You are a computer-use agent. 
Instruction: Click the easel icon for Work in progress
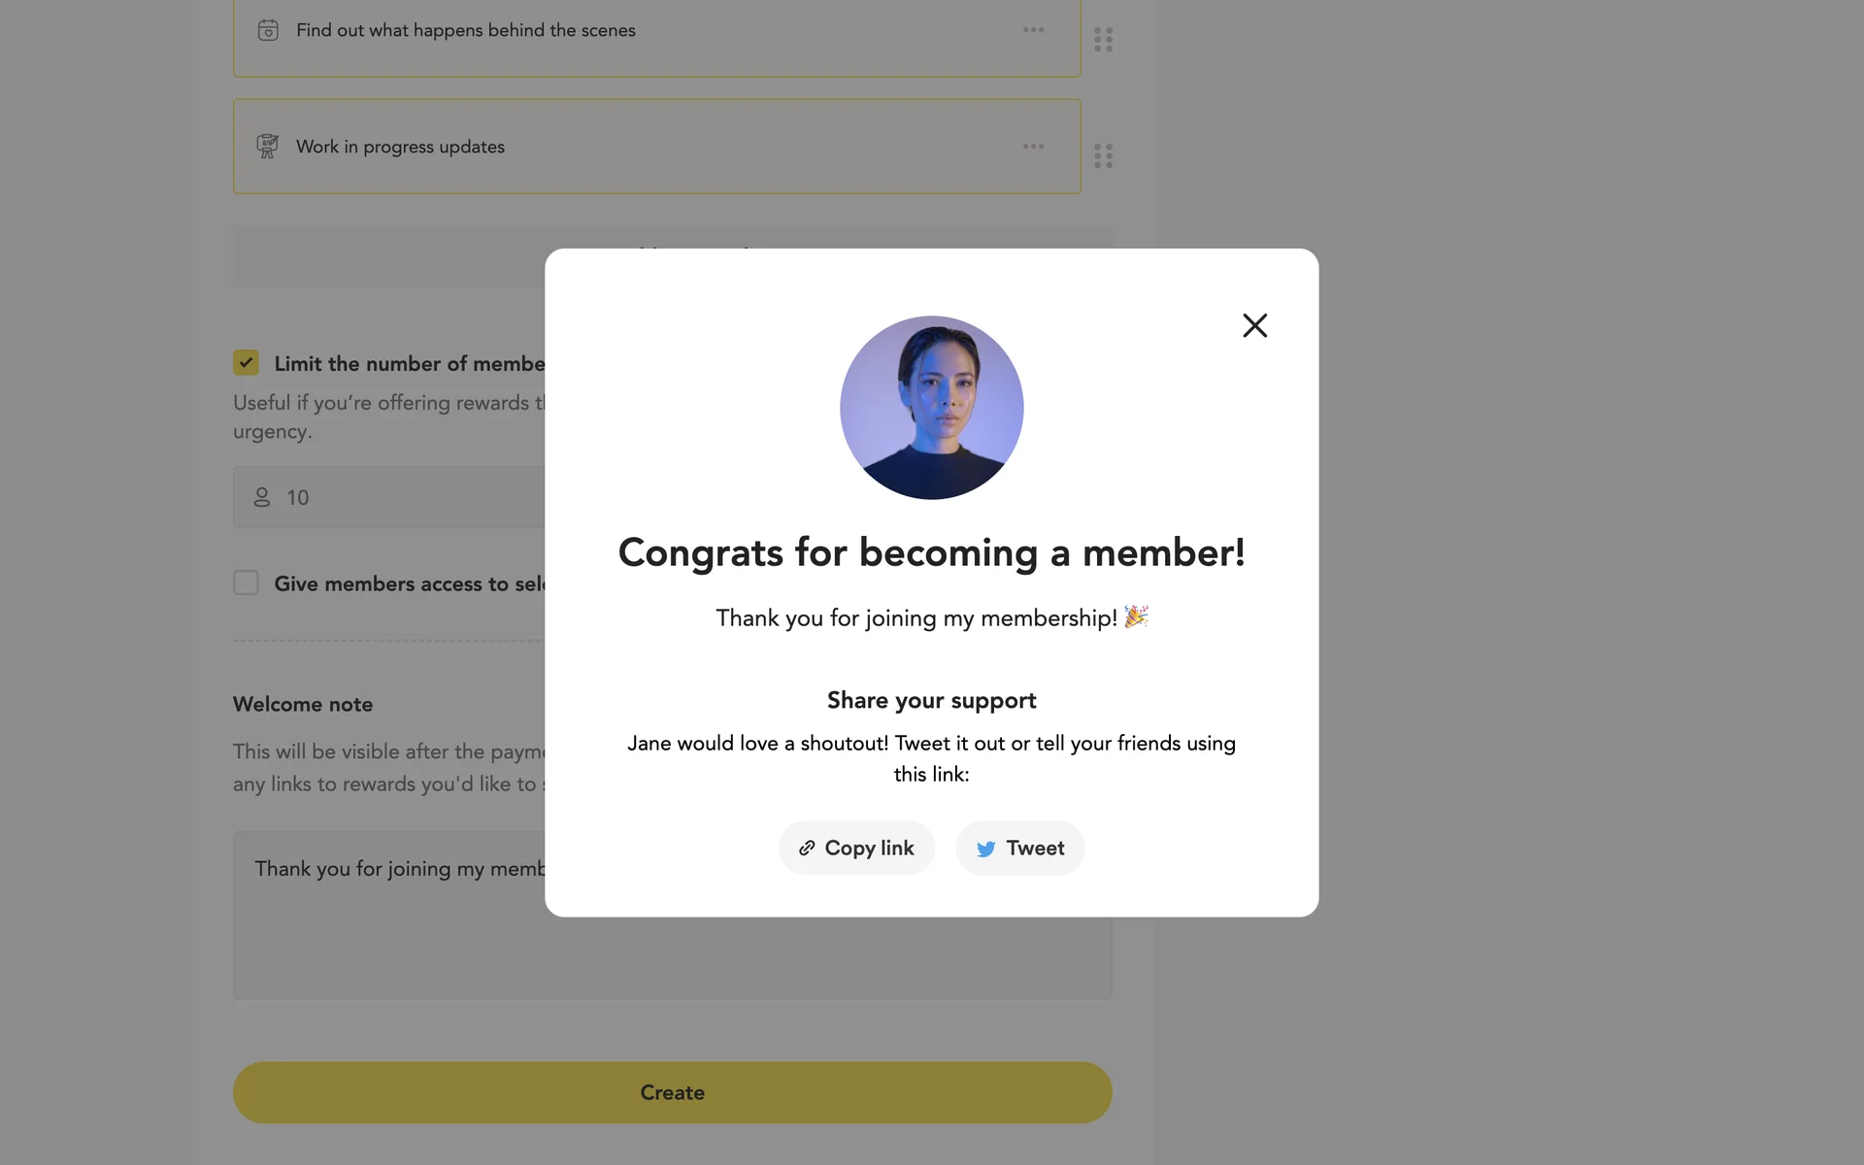tap(267, 147)
